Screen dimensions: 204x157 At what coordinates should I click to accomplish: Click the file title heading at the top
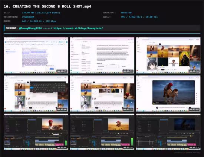click(47, 6)
